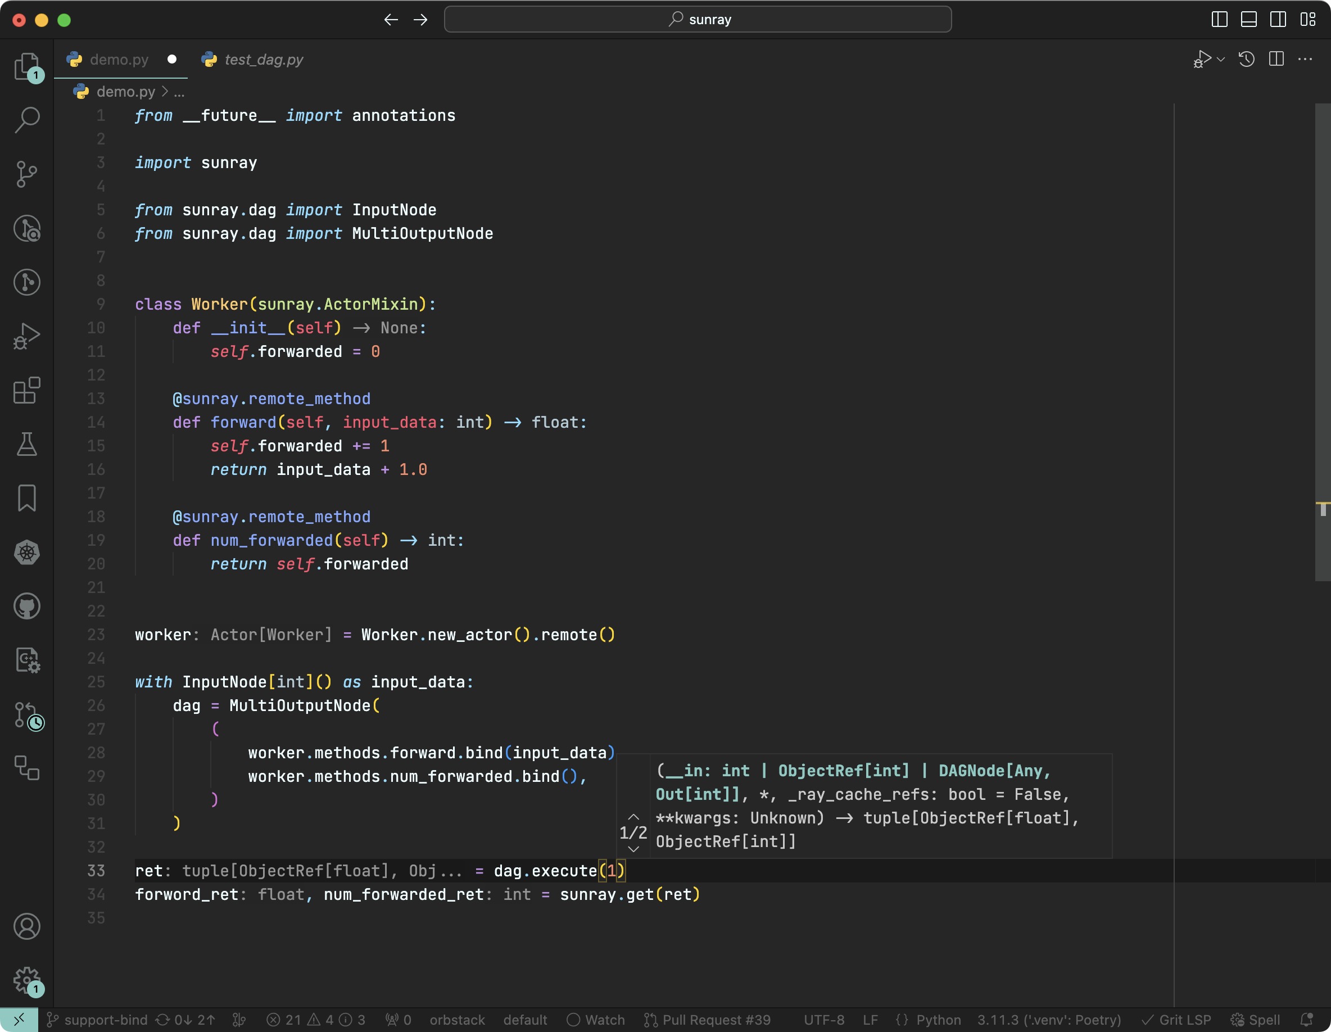Viewport: 1331px width, 1032px height.
Task: Open the GitHub view in sidebar
Action: pyautogui.click(x=27, y=606)
